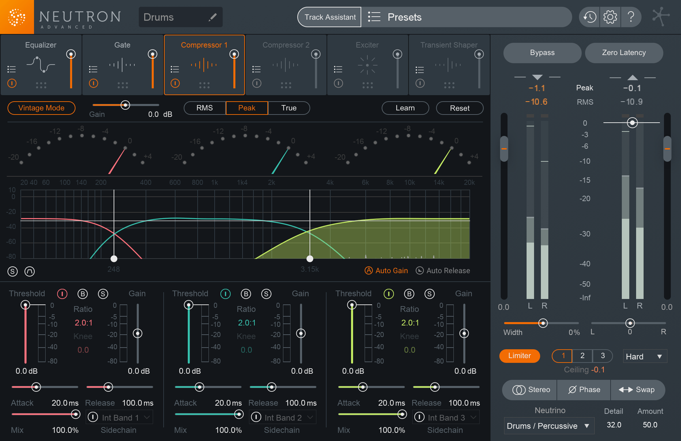Open the history panel
Screen dimensions: 681x441
589,17
